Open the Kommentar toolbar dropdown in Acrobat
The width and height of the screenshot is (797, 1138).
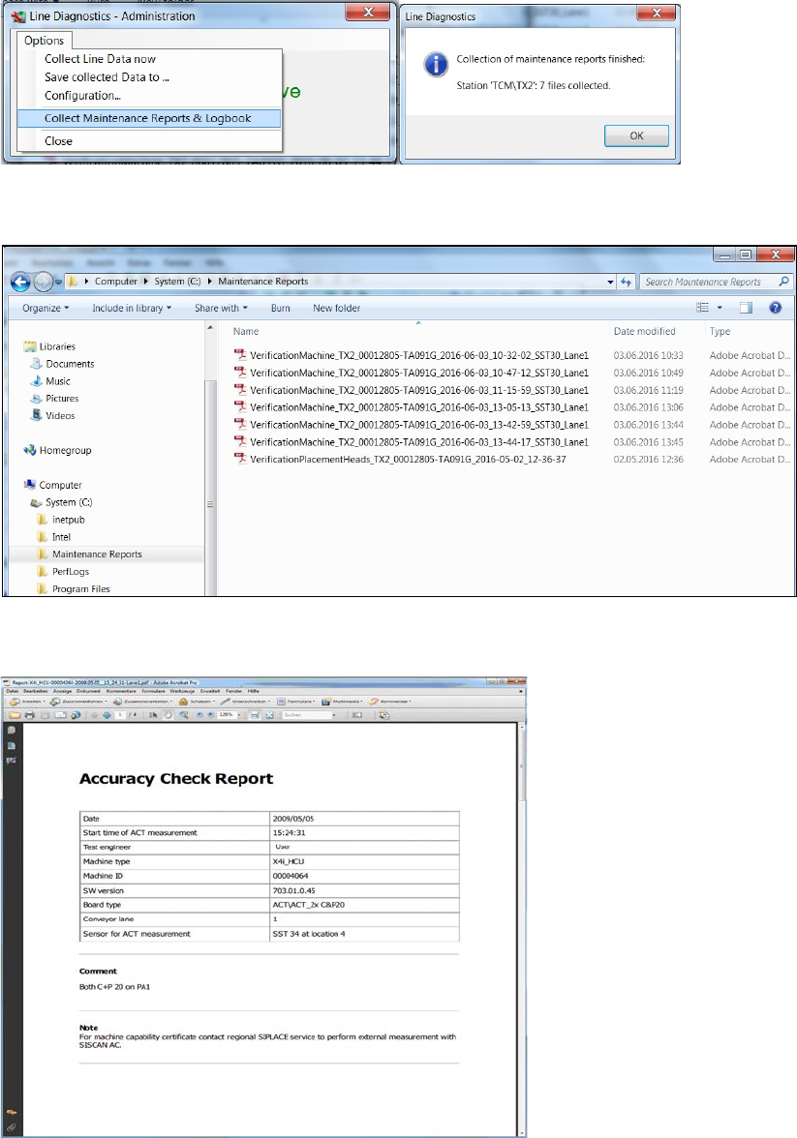(x=390, y=701)
